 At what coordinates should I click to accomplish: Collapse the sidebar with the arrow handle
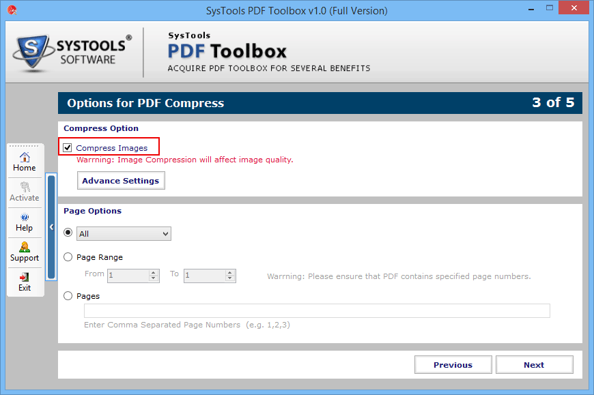click(51, 227)
